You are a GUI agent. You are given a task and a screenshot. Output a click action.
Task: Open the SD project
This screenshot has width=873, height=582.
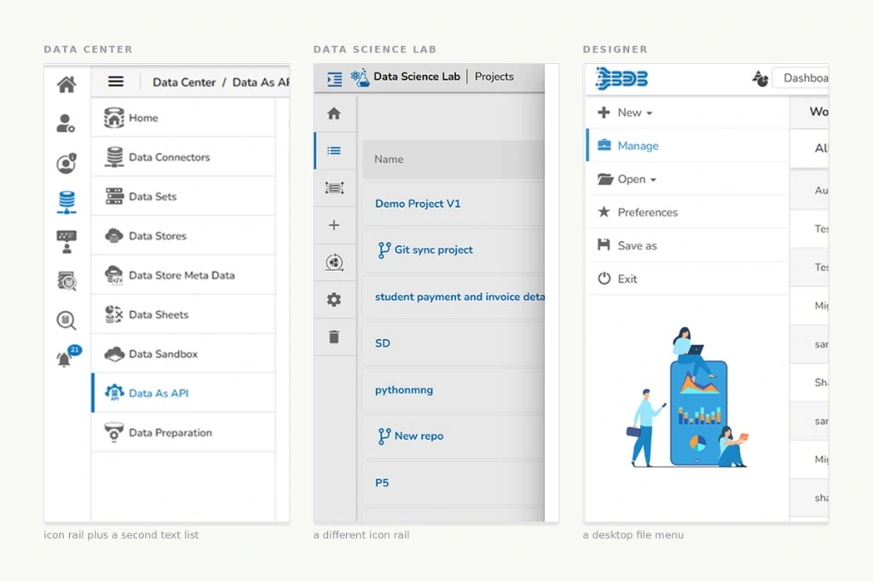point(383,343)
